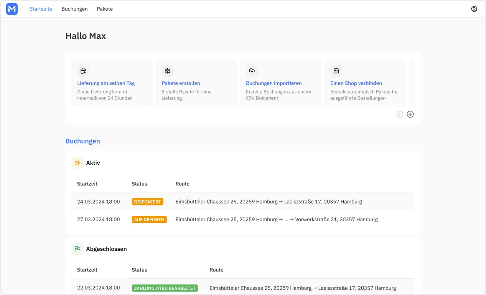Click the ZAHLUNG WIRD BEARBEITET status badge
The height and width of the screenshot is (295, 486).
coord(165,288)
